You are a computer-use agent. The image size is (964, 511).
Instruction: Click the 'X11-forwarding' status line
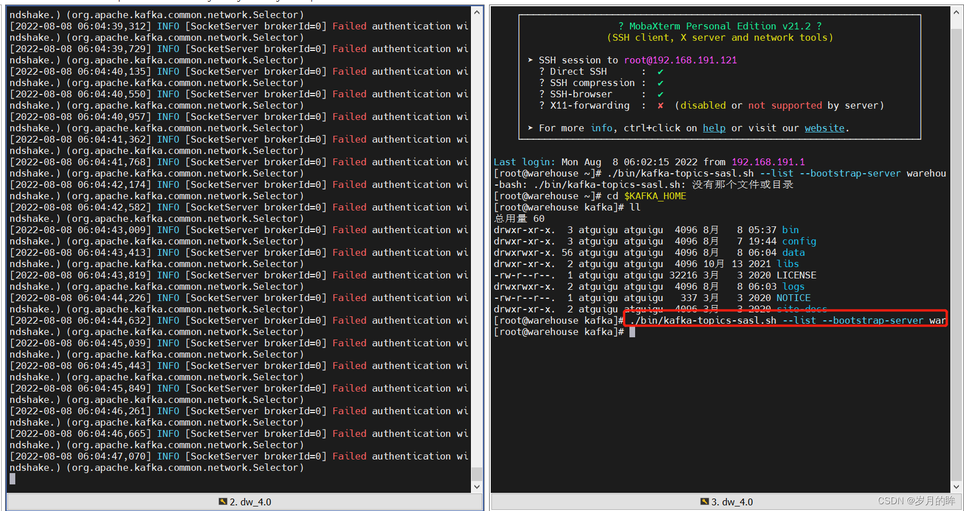pos(710,105)
